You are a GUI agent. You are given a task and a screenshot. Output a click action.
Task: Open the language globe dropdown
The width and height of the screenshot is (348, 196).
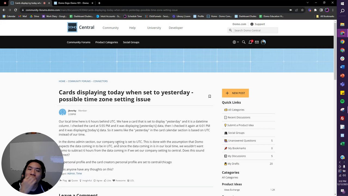point(235,42)
